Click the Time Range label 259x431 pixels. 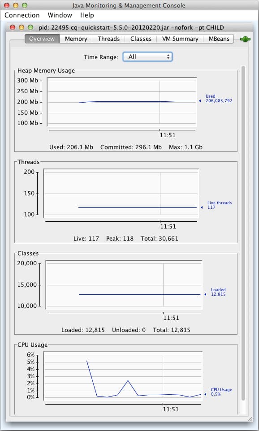pos(101,57)
